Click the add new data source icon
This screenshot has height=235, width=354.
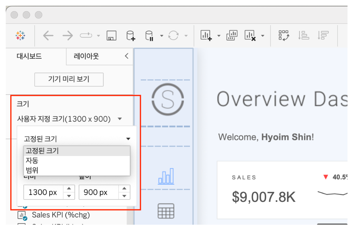pyautogui.click(x=130, y=36)
